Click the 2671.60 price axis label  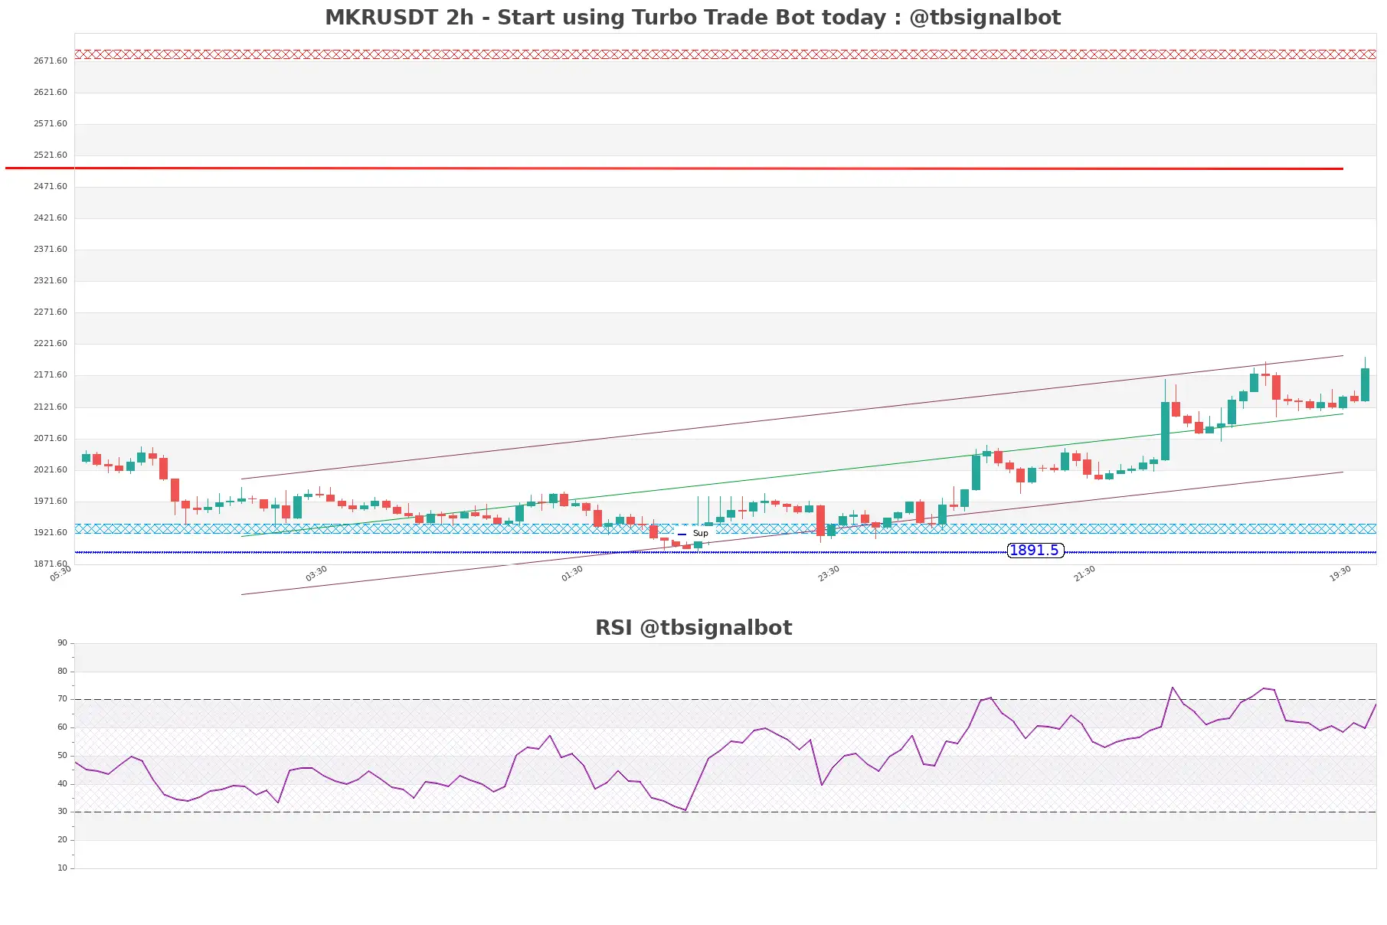click(x=51, y=60)
